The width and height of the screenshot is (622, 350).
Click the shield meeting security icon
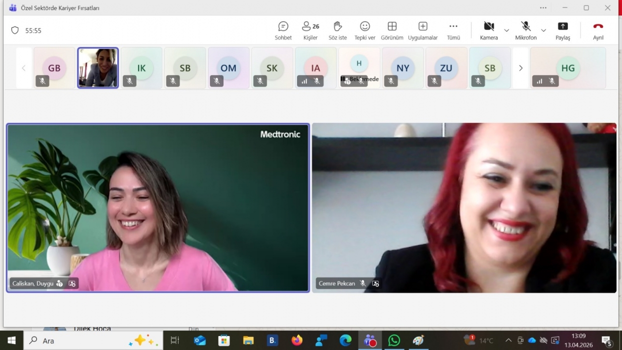(15, 30)
